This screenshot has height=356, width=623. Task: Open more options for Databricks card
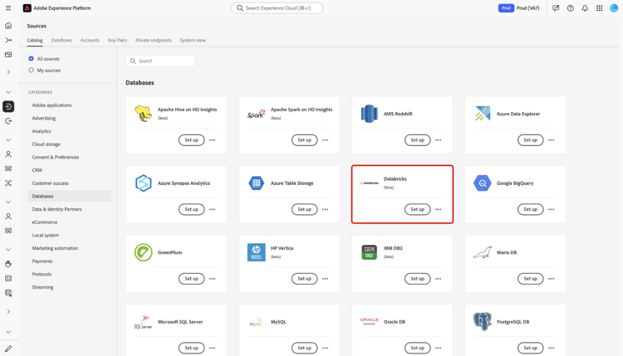[439, 210]
